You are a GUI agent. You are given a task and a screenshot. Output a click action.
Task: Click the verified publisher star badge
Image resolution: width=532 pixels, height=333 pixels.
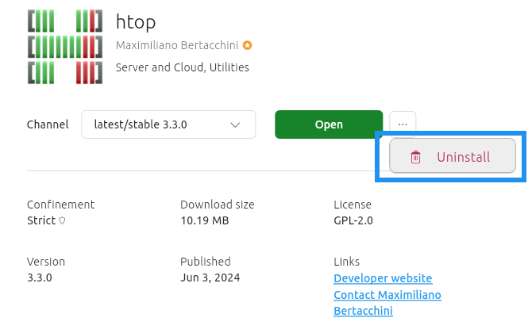pyautogui.click(x=247, y=45)
